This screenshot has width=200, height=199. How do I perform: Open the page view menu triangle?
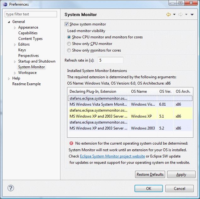click(x=192, y=14)
